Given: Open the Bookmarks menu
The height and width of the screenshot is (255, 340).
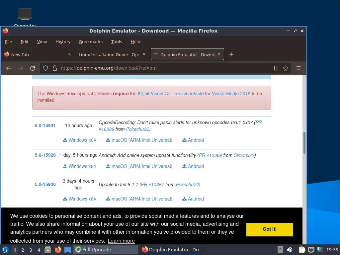Looking at the screenshot, I should click(91, 42).
